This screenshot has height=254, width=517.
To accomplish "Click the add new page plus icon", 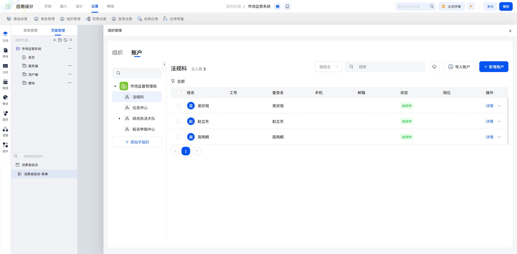I will [55, 40].
